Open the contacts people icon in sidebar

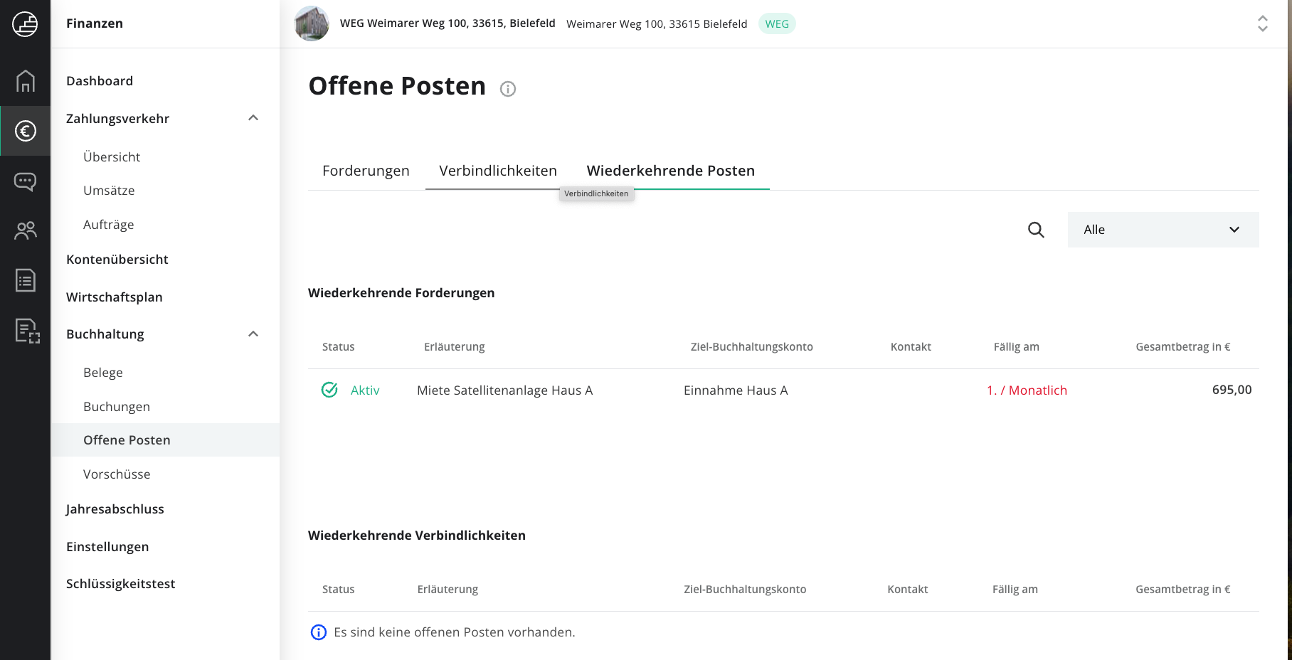tap(25, 230)
